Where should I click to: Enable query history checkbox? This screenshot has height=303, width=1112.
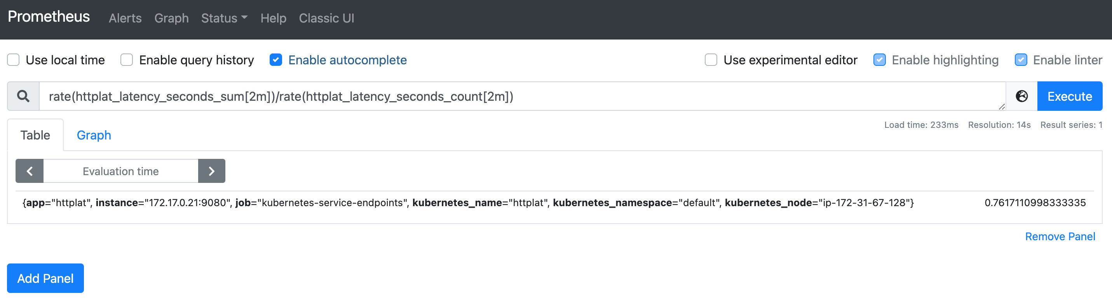[127, 60]
